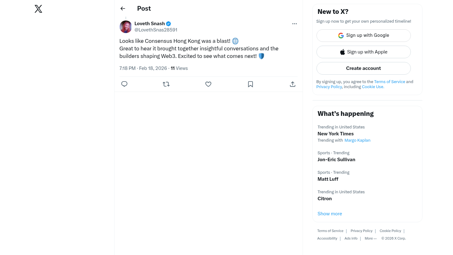Open the @LovethSnas28591 handle link
The height and width of the screenshot is (255, 453).
[x=156, y=30]
